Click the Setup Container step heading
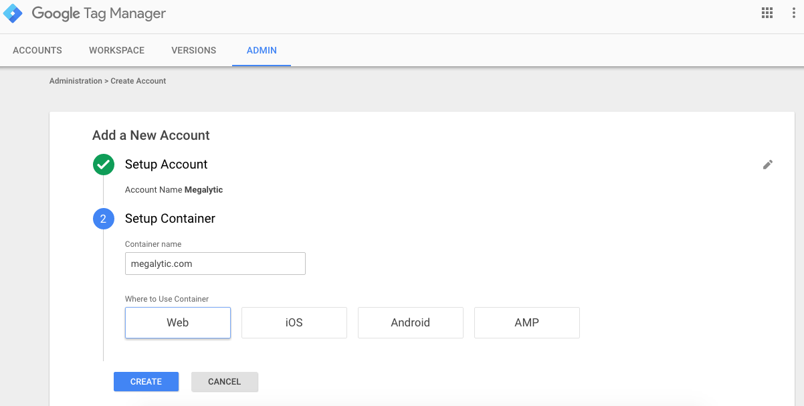804x406 pixels. pos(170,219)
